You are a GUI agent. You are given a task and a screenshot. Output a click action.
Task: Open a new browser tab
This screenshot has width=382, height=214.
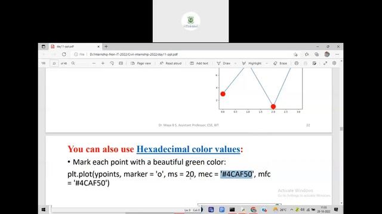[x=106, y=46]
